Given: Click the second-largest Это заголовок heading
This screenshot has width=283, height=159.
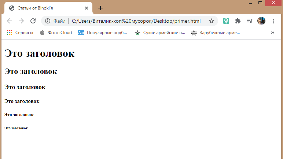Looking at the screenshot, I should tap(31, 71).
